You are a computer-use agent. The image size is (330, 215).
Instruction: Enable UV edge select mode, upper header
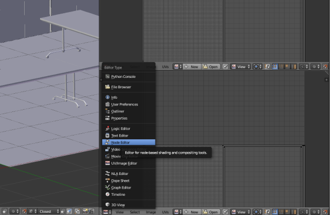281,66
